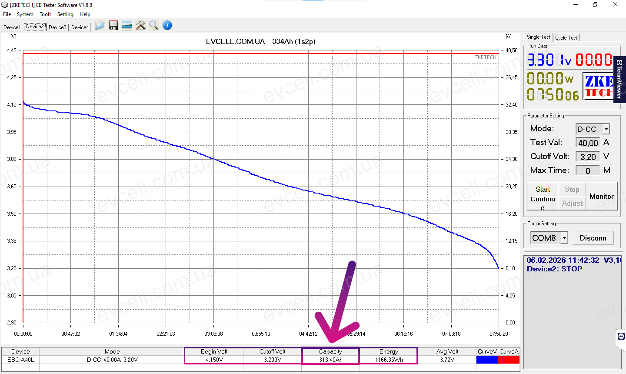The height and width of the screenshot is (374, 626).
Task: Click the Disconn button
Action: pyautogui.click(x=593, y=238)
